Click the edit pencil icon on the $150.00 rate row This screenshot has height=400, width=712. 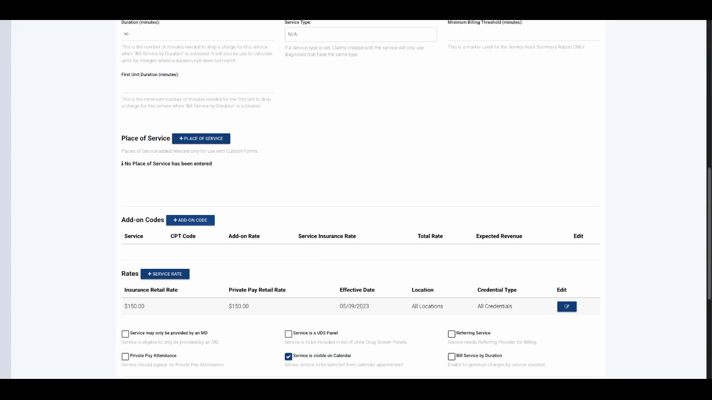566,306
